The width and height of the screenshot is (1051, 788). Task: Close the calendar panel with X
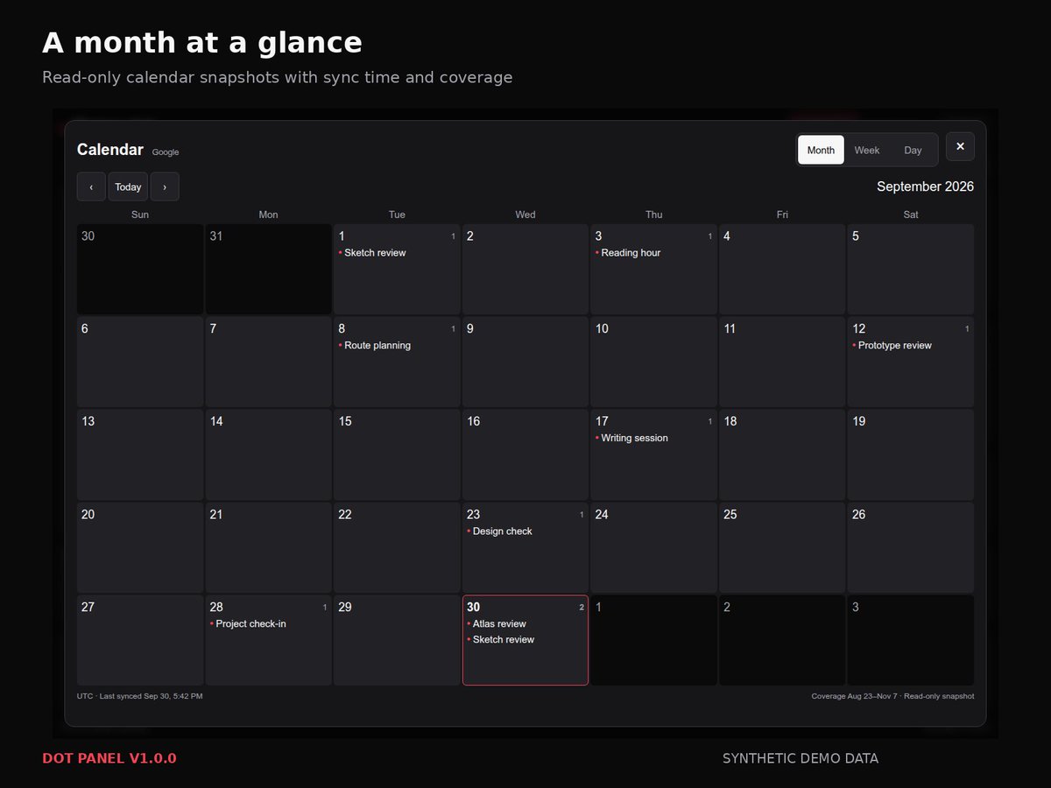(x=960, y=146)
